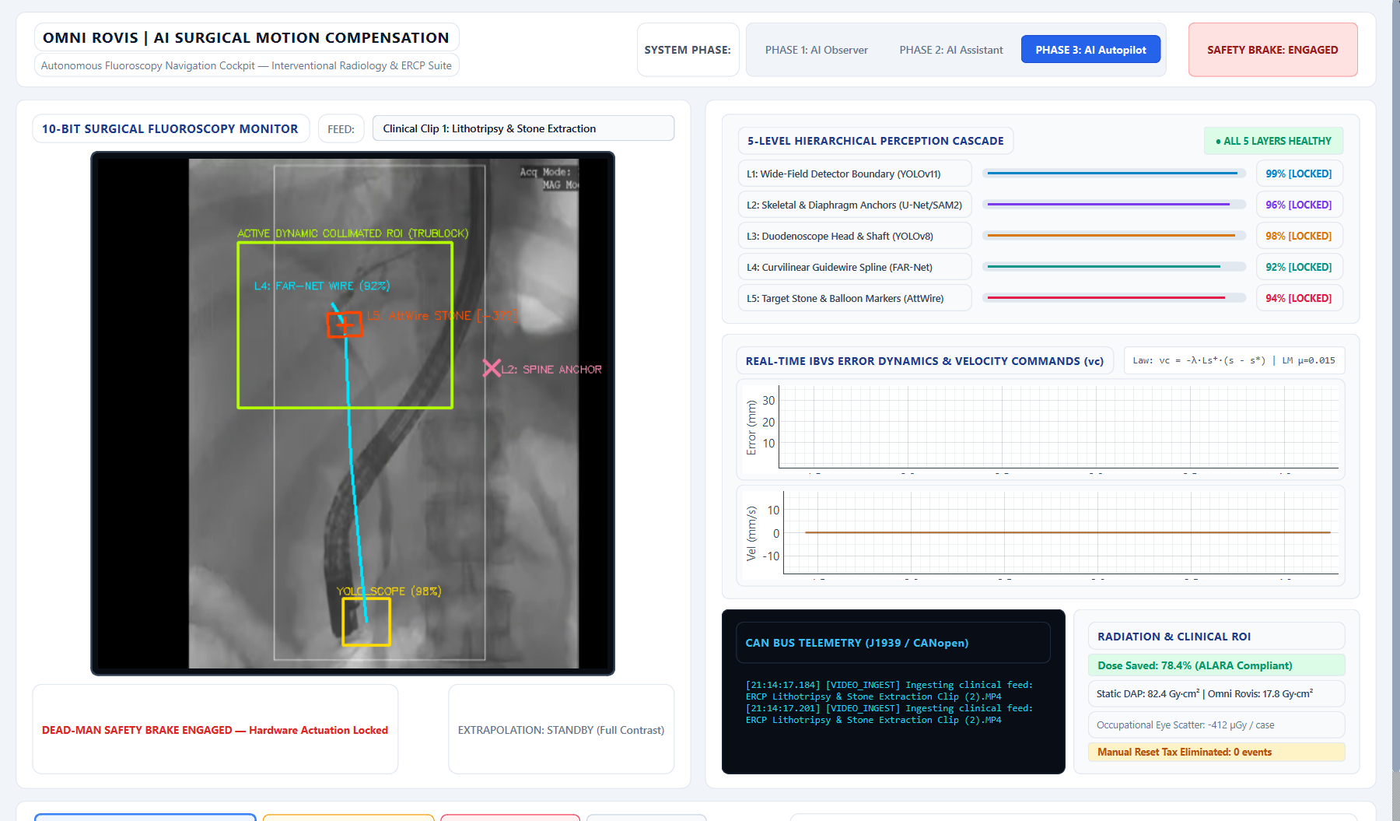Image resolution: width=1400 pixels, height=821 pixels.
Task: Click the IBVS control law formula box
Action: click(1234, 360)
